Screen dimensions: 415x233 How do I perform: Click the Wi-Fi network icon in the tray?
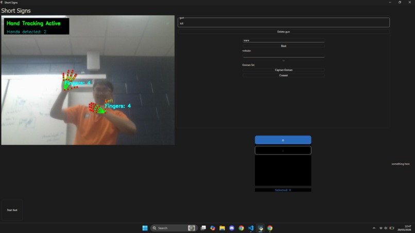click(x=381, y=228)
